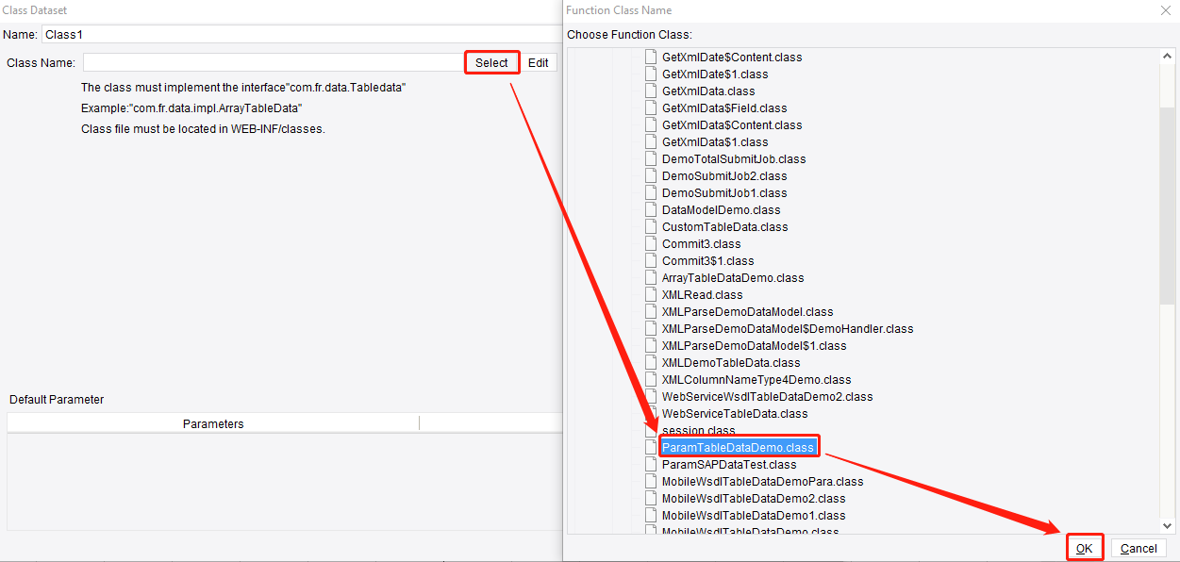
Task: Click the file icon beside WebServiceTableData.class
Action: point(650,413)
